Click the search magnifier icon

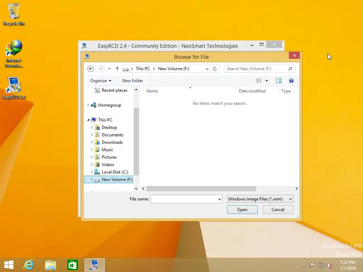click(x=290, y=69)
